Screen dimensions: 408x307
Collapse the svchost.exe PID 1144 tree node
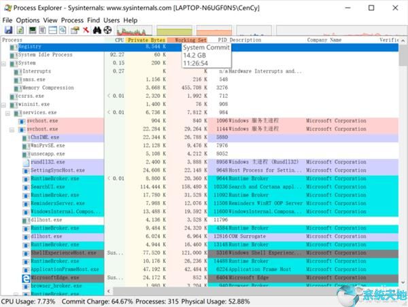click(x=12, y=130)
